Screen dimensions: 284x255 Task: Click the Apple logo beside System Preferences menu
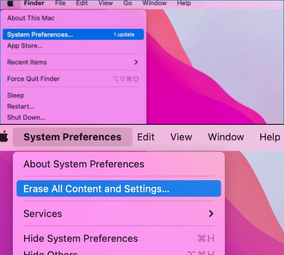[x=4, y=137]
